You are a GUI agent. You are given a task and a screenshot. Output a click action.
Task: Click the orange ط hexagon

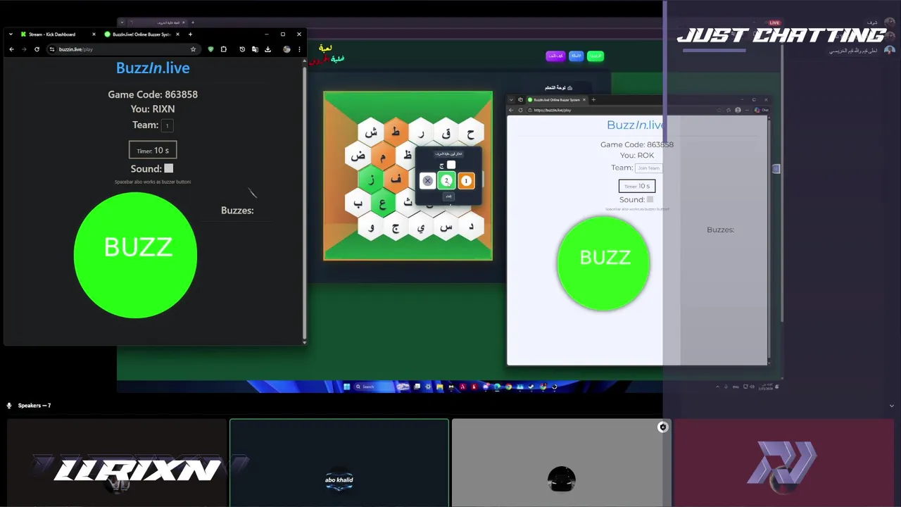point(396,132)
